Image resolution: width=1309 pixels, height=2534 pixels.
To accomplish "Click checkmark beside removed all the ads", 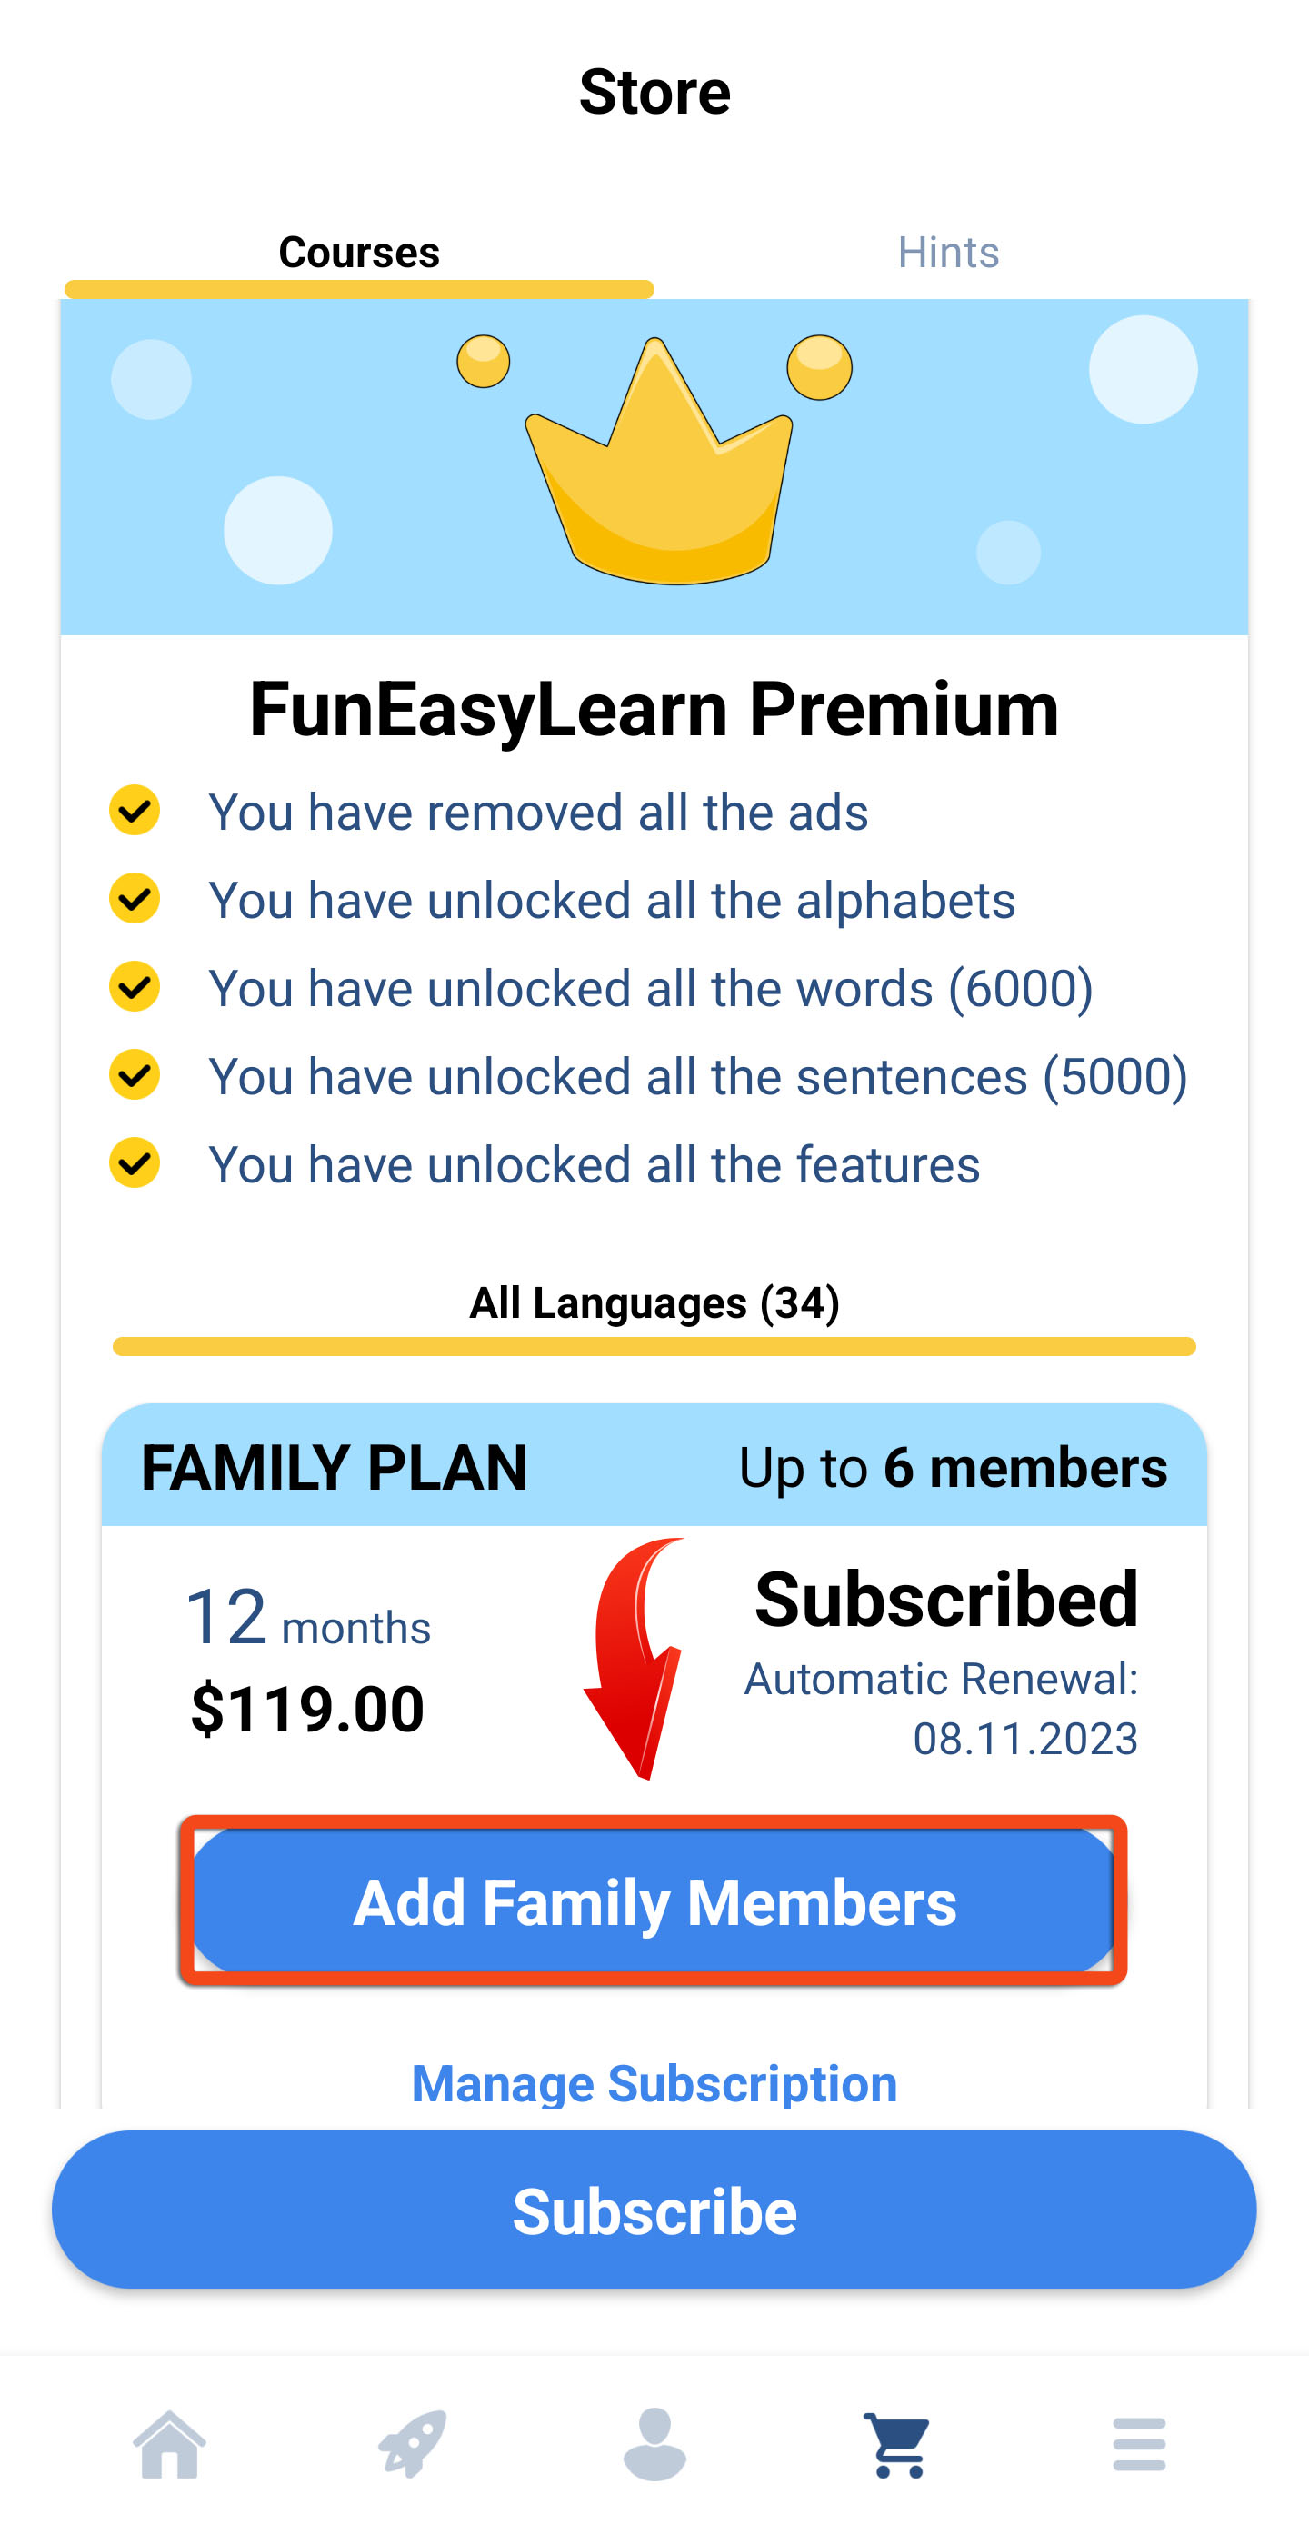I will [135, 811].
